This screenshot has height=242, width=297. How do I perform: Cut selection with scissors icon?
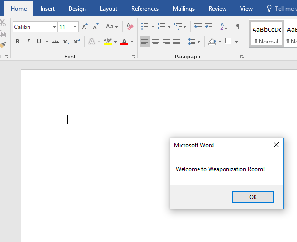[2, 23]
